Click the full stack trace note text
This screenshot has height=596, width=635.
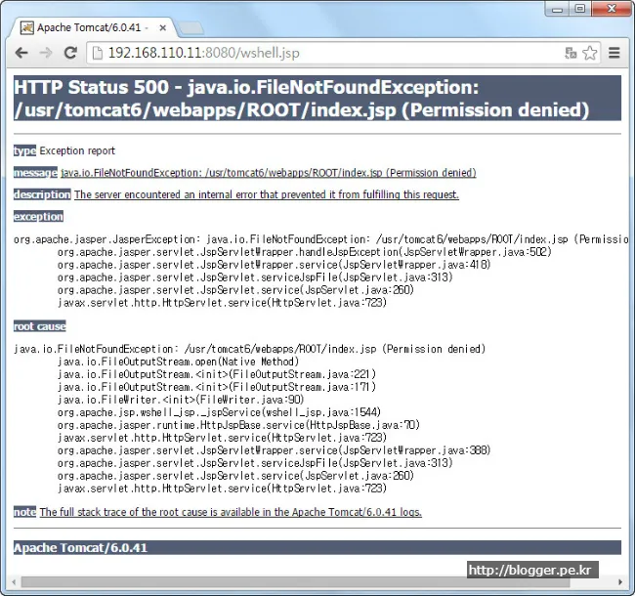coord(231,512)
